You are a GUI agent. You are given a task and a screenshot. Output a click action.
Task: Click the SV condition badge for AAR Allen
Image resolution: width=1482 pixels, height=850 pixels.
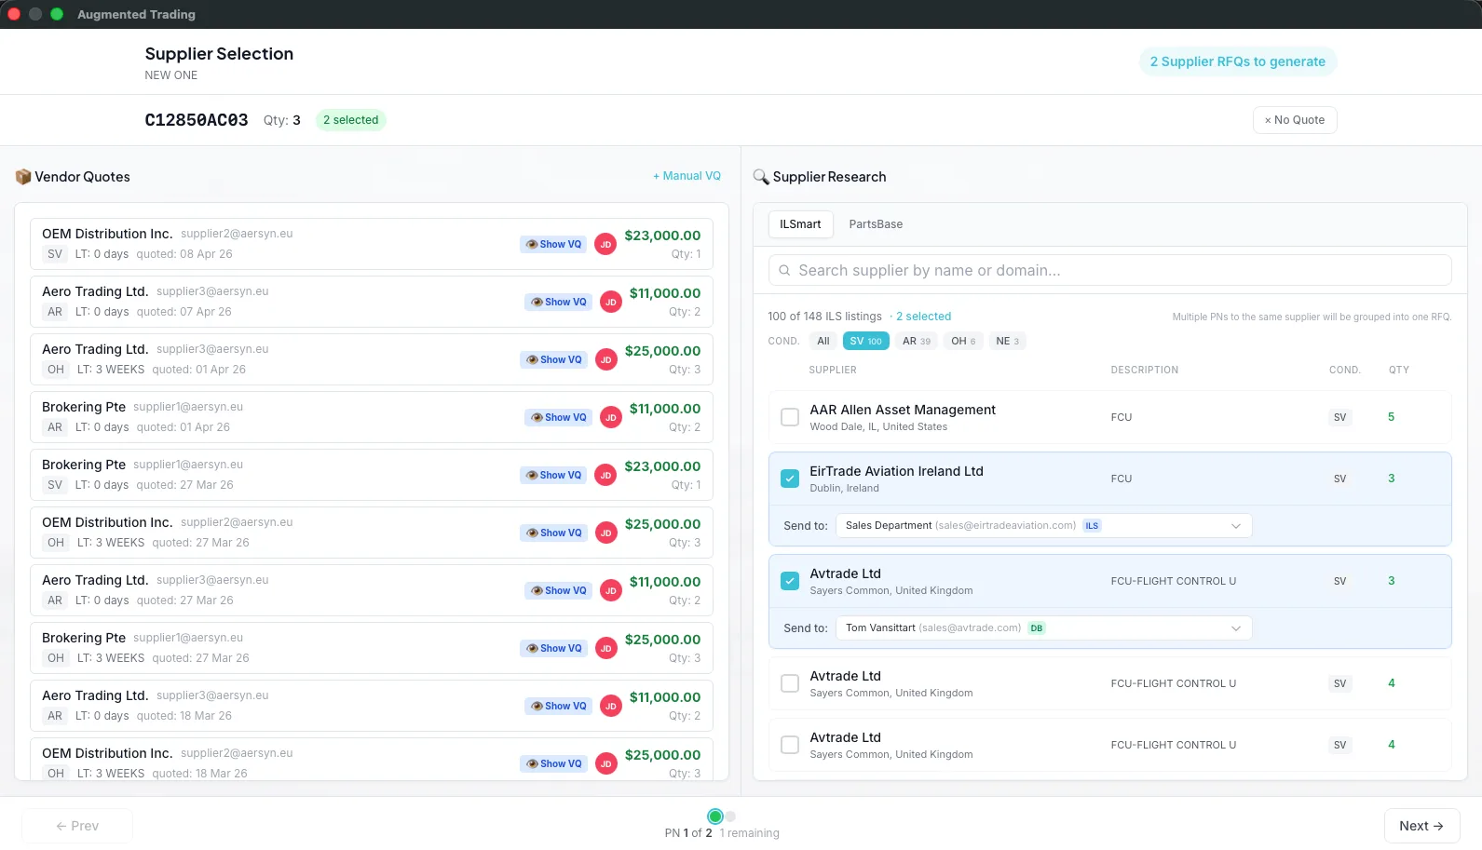point(1339,417)
